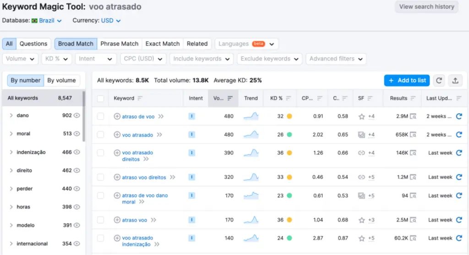Open SERP results icon for 'voo atrasado' row

413,135
